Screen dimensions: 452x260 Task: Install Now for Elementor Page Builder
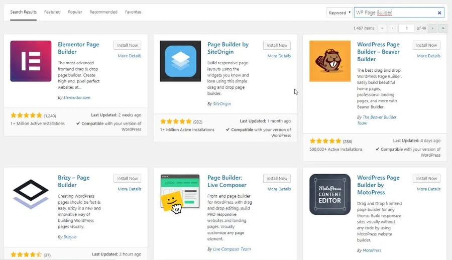128,45
